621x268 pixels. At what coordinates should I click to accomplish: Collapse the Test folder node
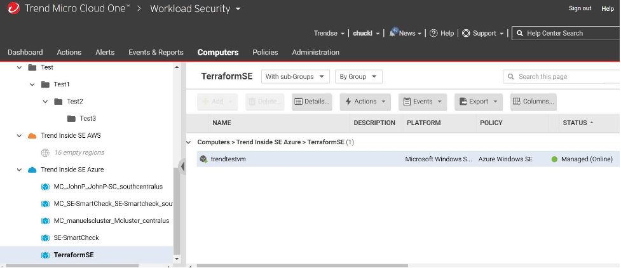click(x=19, y=68)
